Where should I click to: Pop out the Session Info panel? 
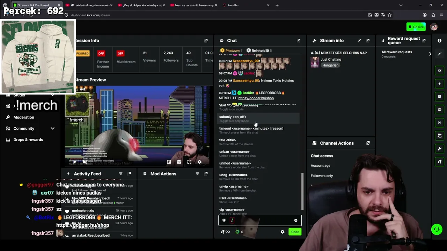206,41
